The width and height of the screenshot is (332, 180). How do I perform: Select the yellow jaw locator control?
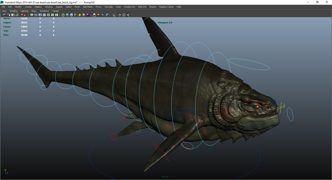[281, 107]
